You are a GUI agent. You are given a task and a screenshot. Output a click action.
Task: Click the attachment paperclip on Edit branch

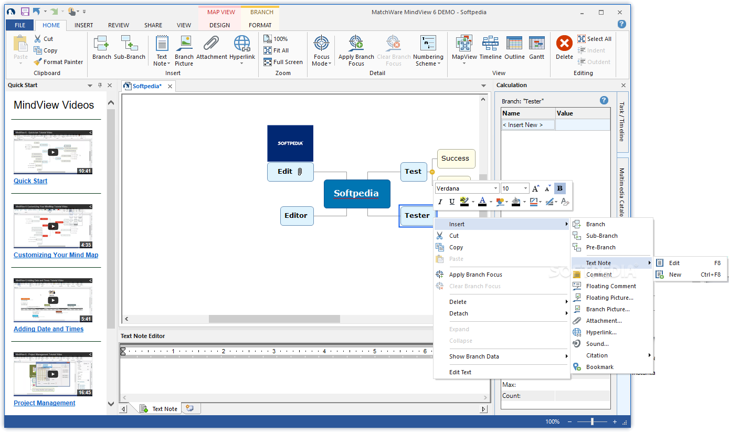pyautogui.click(x=300, y=172)
